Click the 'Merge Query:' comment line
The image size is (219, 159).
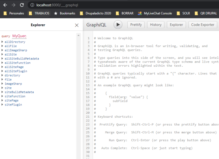pyautogui.click(x=155, y=132)
